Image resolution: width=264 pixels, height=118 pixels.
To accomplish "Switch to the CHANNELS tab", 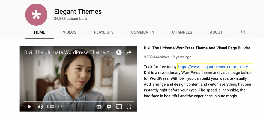I will point(182,32).
